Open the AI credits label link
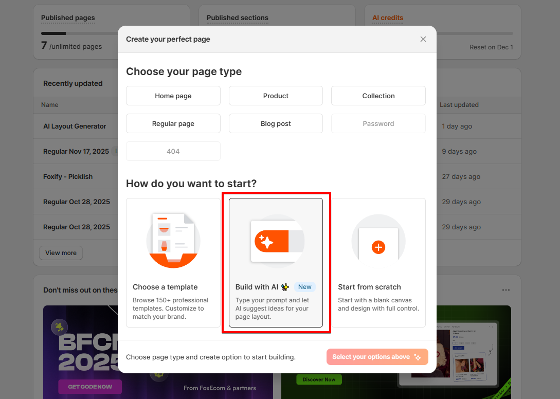This screenshot has width=560, height=399. [x=388, y=18]
